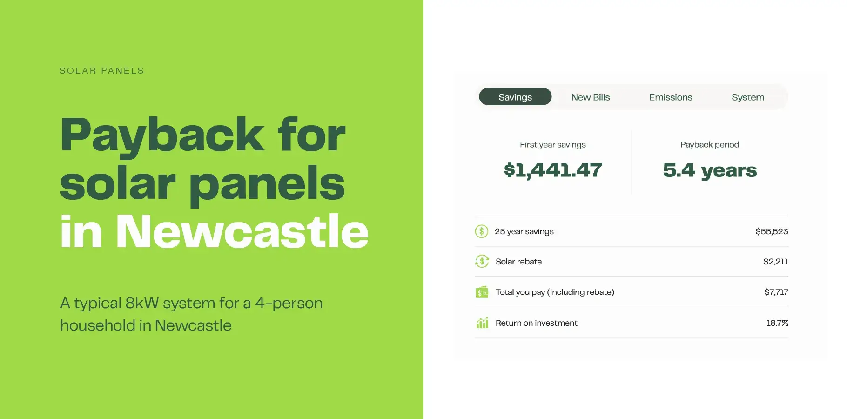Screen dimensions: 847x419
Task: Open the Emissions tab
Action: tap(670, 97)
